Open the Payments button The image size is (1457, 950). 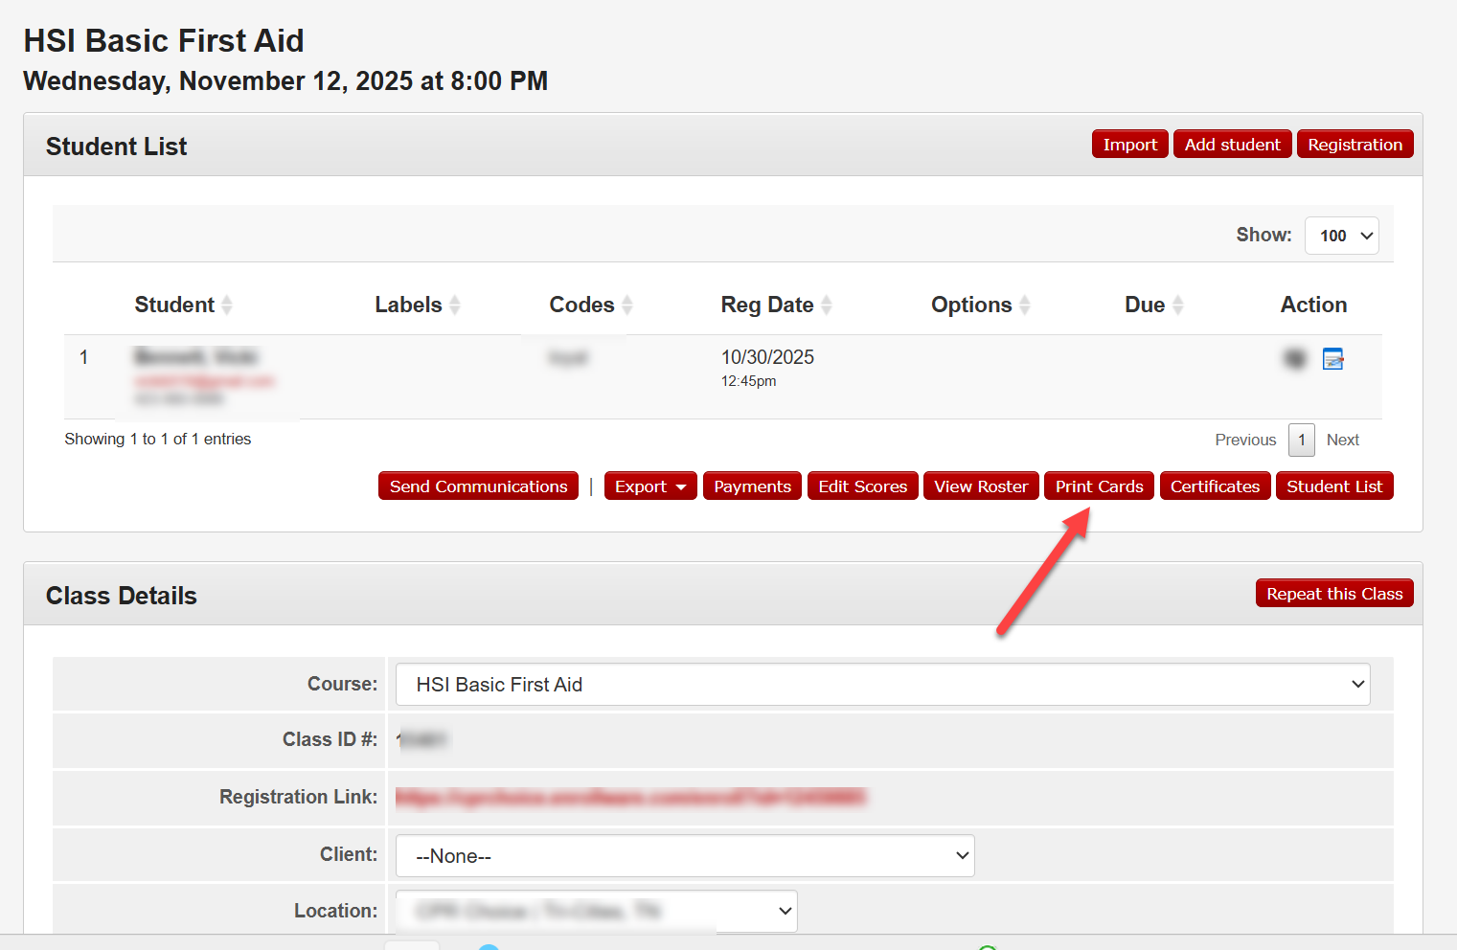[x=752, y=486]
